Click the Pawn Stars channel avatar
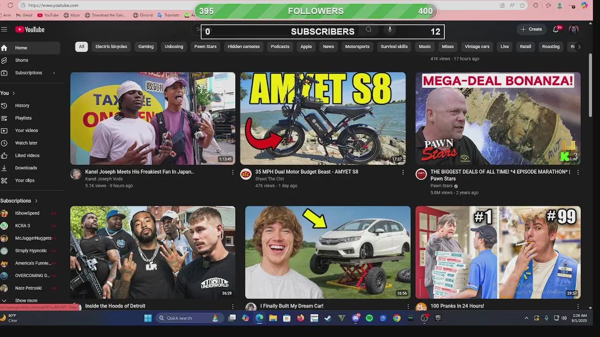The width and height of the screenshot is (600, 337). (421, 174)
